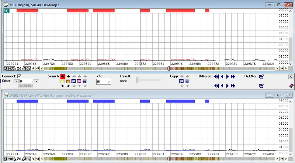This screenshot has width=295, height=163.
Task: Click the lower Differen. single left arrow
Action: [222, 86]
